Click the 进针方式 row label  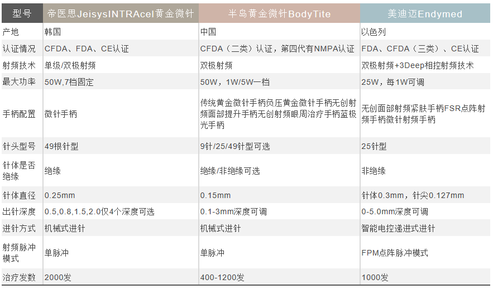click(22, 228)
